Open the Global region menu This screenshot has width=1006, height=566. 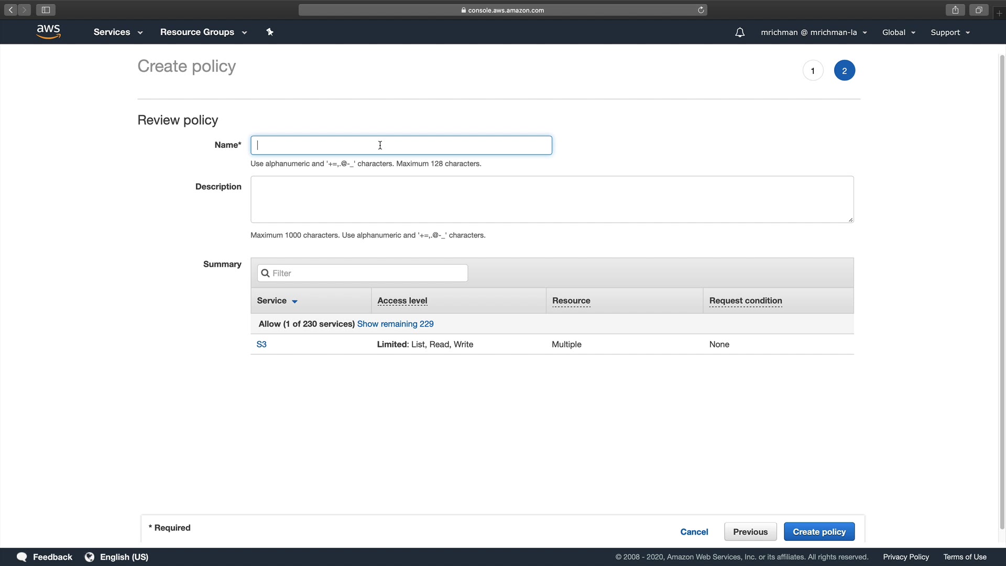(899, 32)
